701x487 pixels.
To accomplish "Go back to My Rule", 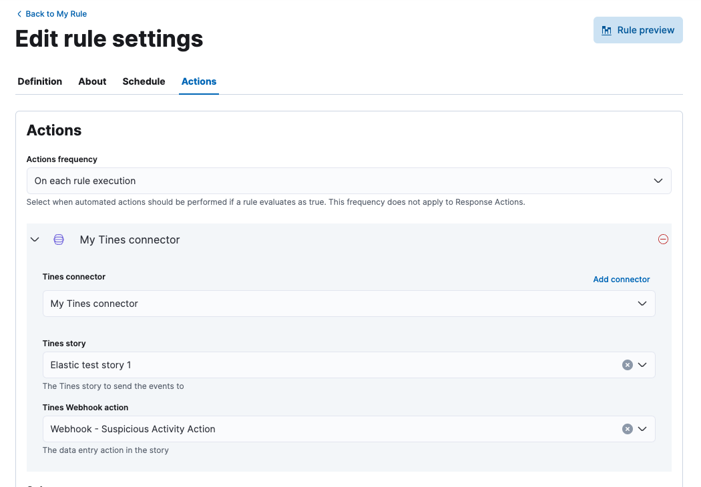I will pyautogui.click(x=56, y=14).
